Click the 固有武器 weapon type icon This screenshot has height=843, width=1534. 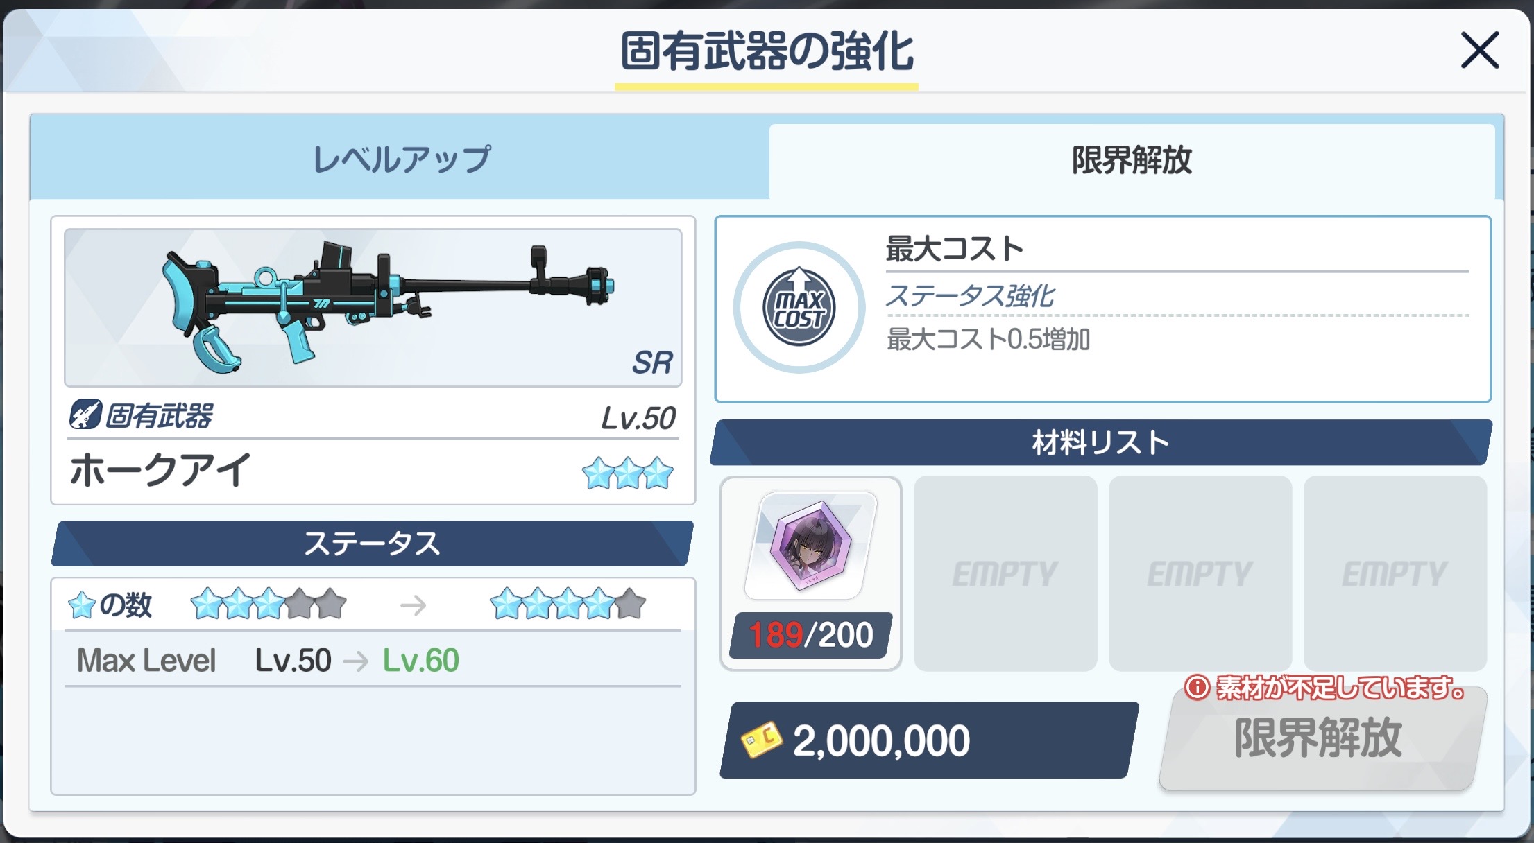tap(85, 415)
